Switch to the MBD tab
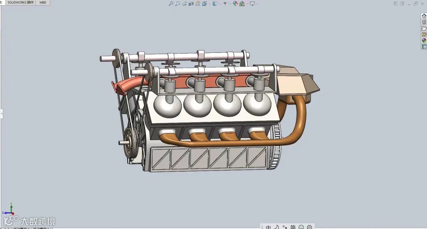This screenshot has height=229, width=427. (x=43, y=2)
